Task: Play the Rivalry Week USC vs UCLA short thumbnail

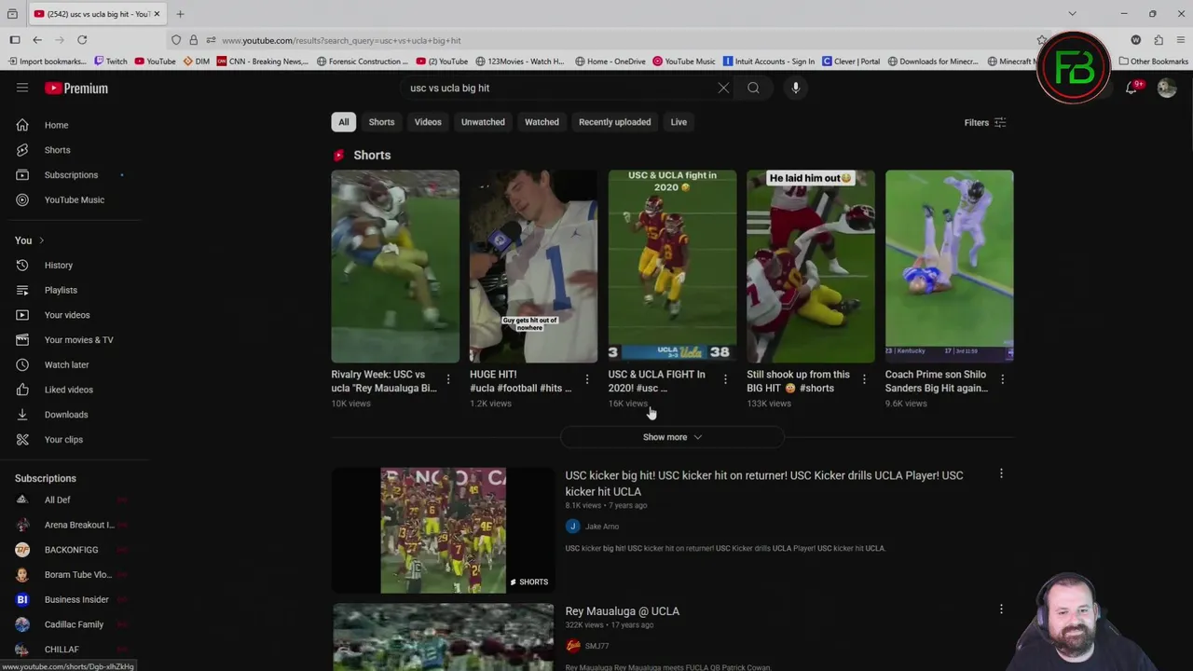Action: (x=395, y=266)
